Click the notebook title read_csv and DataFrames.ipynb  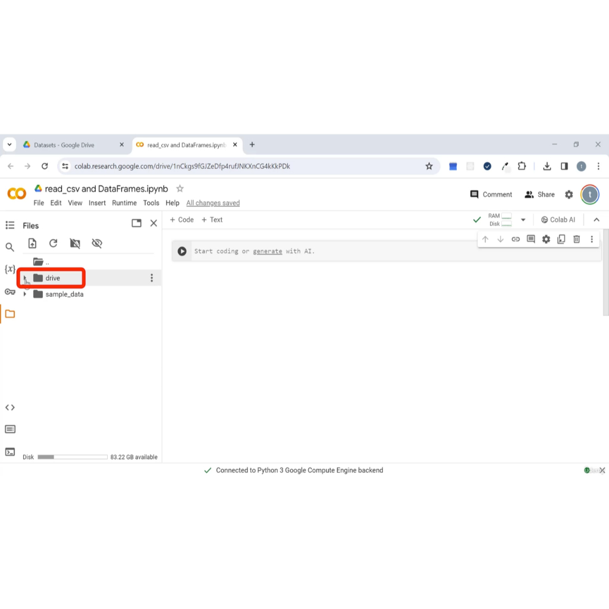[106, 189]
